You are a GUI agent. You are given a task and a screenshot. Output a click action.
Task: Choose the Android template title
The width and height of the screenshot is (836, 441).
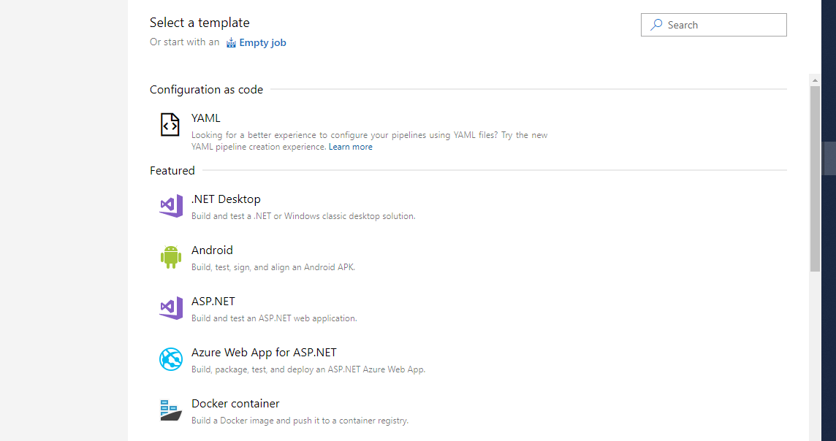(212, 250)
